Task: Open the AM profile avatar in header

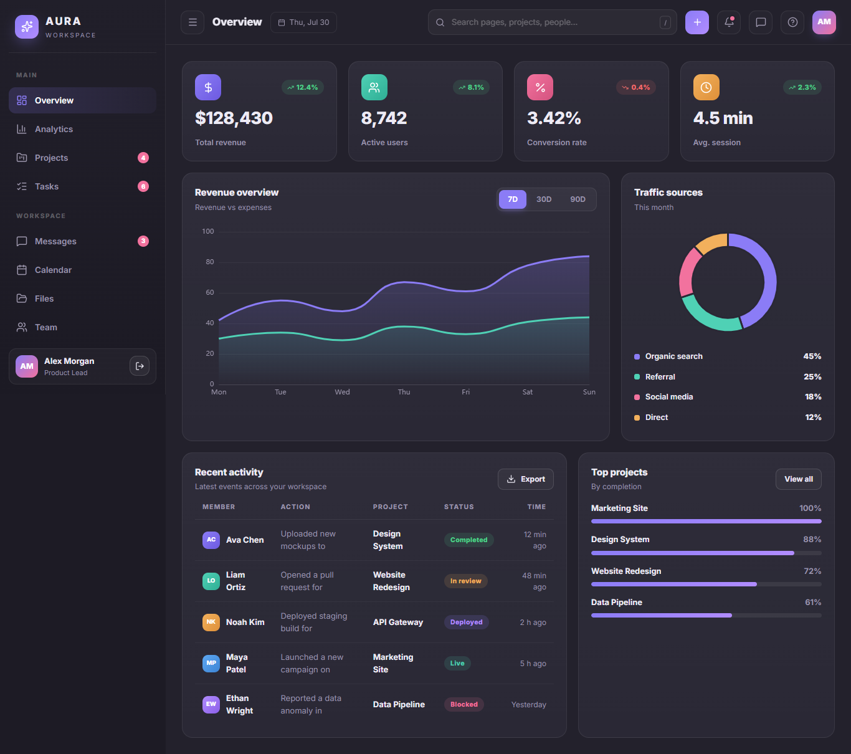Action: (824, 22)
